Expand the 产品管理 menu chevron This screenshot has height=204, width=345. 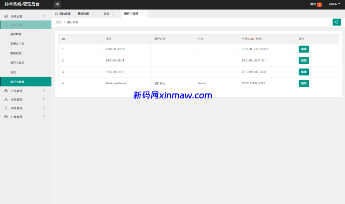pyautogui.click(x=43, y=90)
